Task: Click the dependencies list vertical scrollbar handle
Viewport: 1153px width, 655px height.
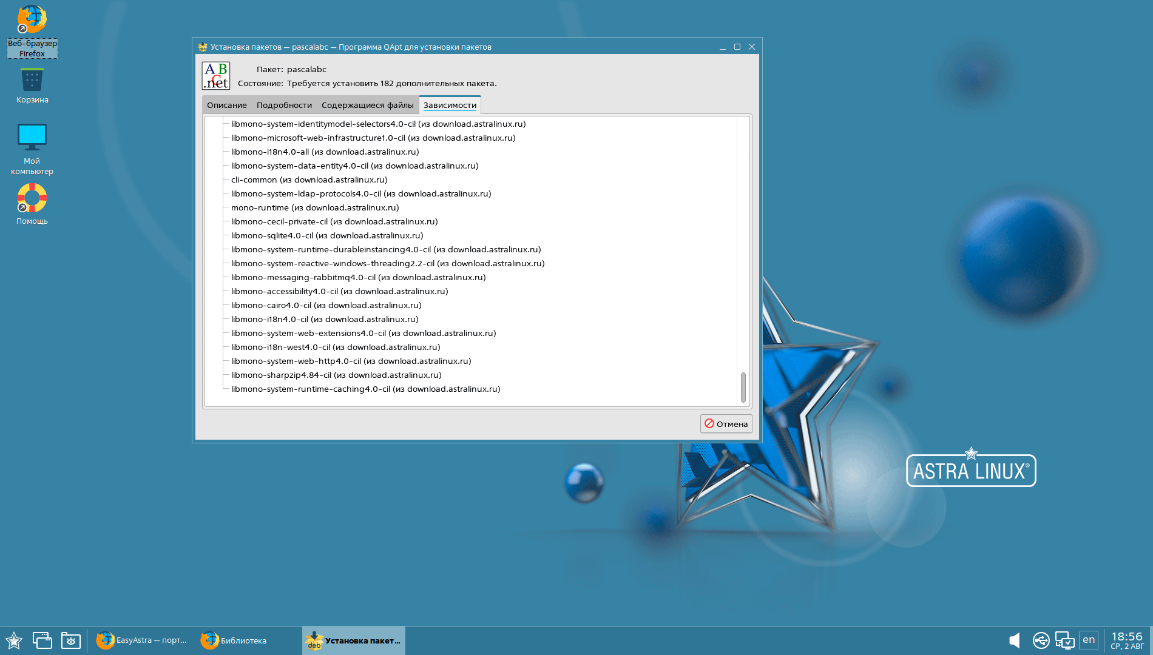Action: 743,388
